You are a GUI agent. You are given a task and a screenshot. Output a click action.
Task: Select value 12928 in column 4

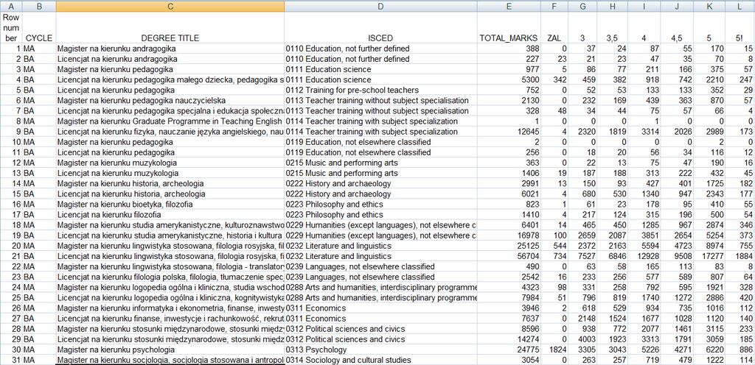(644, 256)
